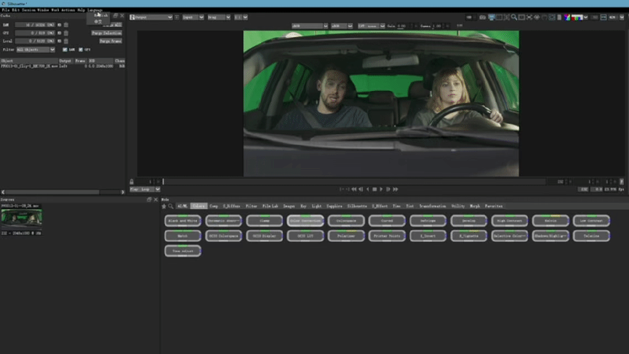The image size is (629, 354).
Task: Open the Filter All Objects dropdown
Action: 36,50
